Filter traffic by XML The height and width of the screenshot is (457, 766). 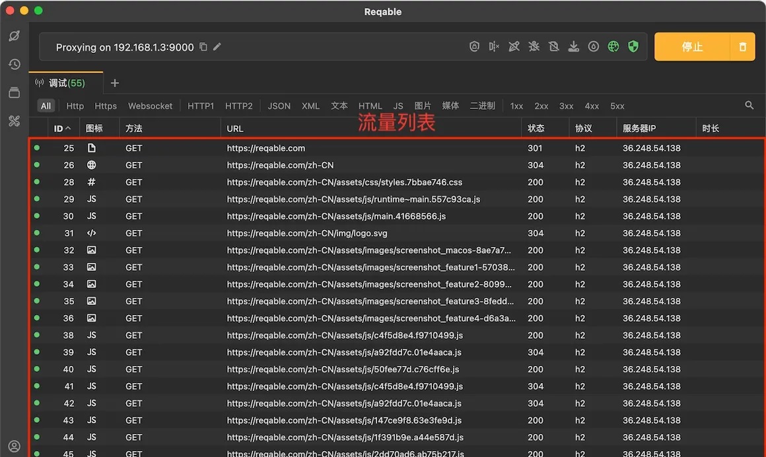tap(310, 106)
